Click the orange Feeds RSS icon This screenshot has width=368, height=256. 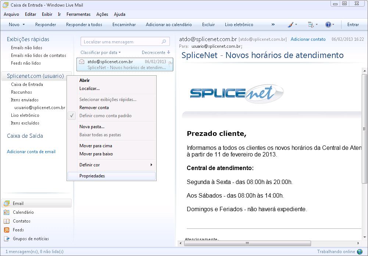tap(7, 230)
